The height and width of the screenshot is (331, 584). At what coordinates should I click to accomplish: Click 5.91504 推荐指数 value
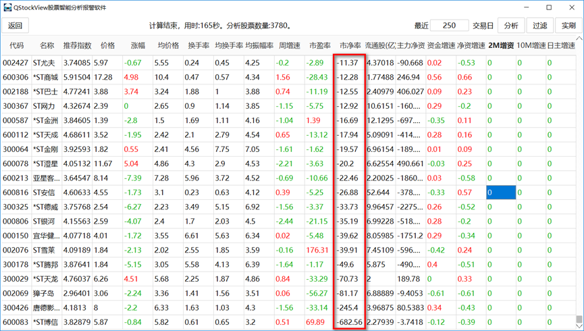coord(77,77)
